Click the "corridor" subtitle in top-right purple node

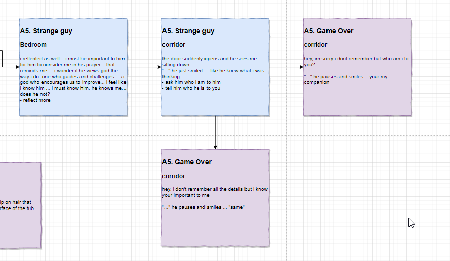(x=315, y=45)
